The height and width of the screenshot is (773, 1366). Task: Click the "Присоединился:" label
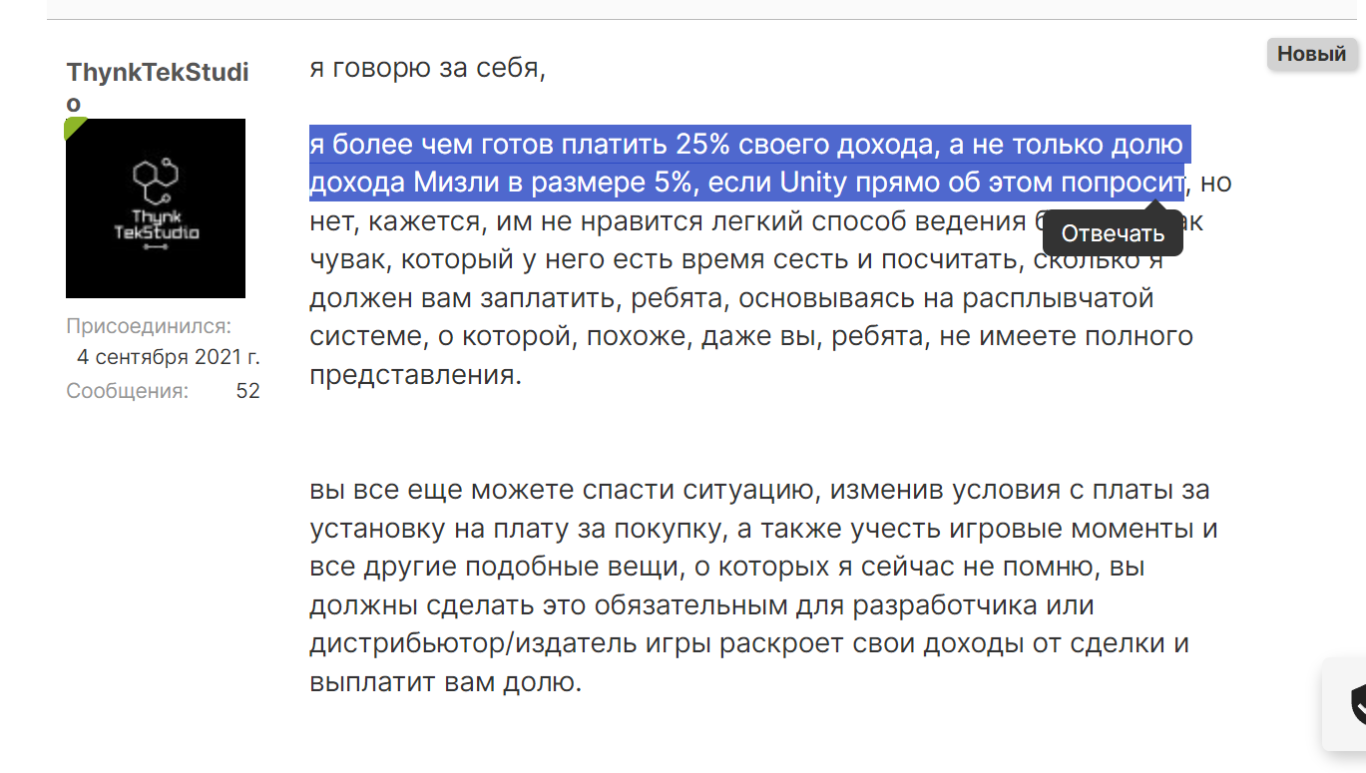149,326
